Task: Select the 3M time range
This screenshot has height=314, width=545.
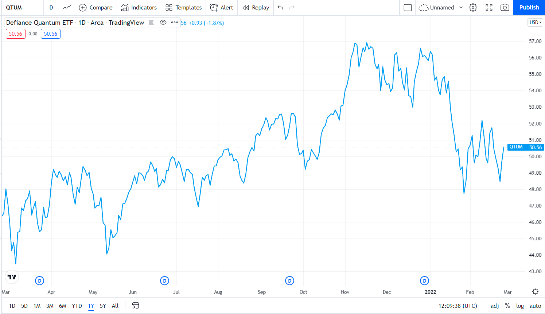Action: [x=50, y=306]
